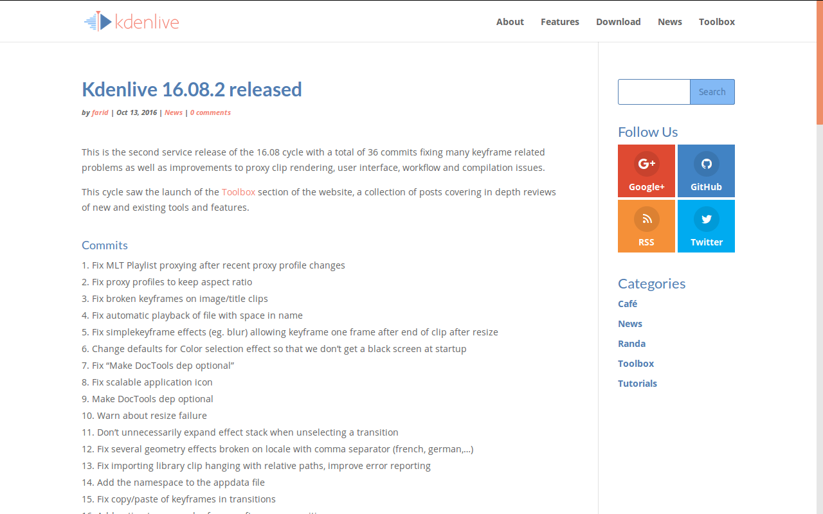Click commit 11 about expanding effect stack
The height and width of the screenshot is (514, 823).
point(240,432)
